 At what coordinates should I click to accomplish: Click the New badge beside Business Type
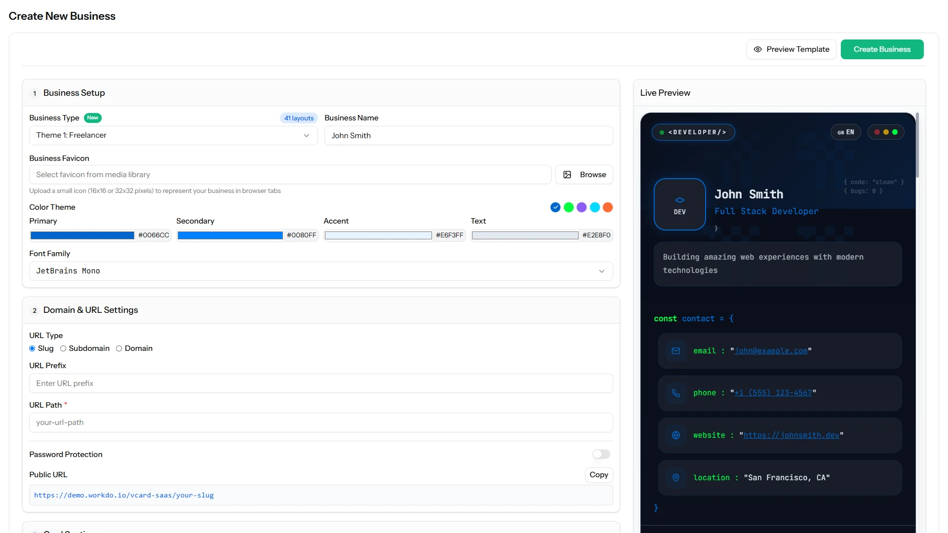pyautogui.click(x=93, y=118)
